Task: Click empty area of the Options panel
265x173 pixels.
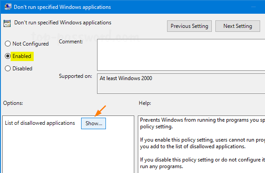Action: 68,150
